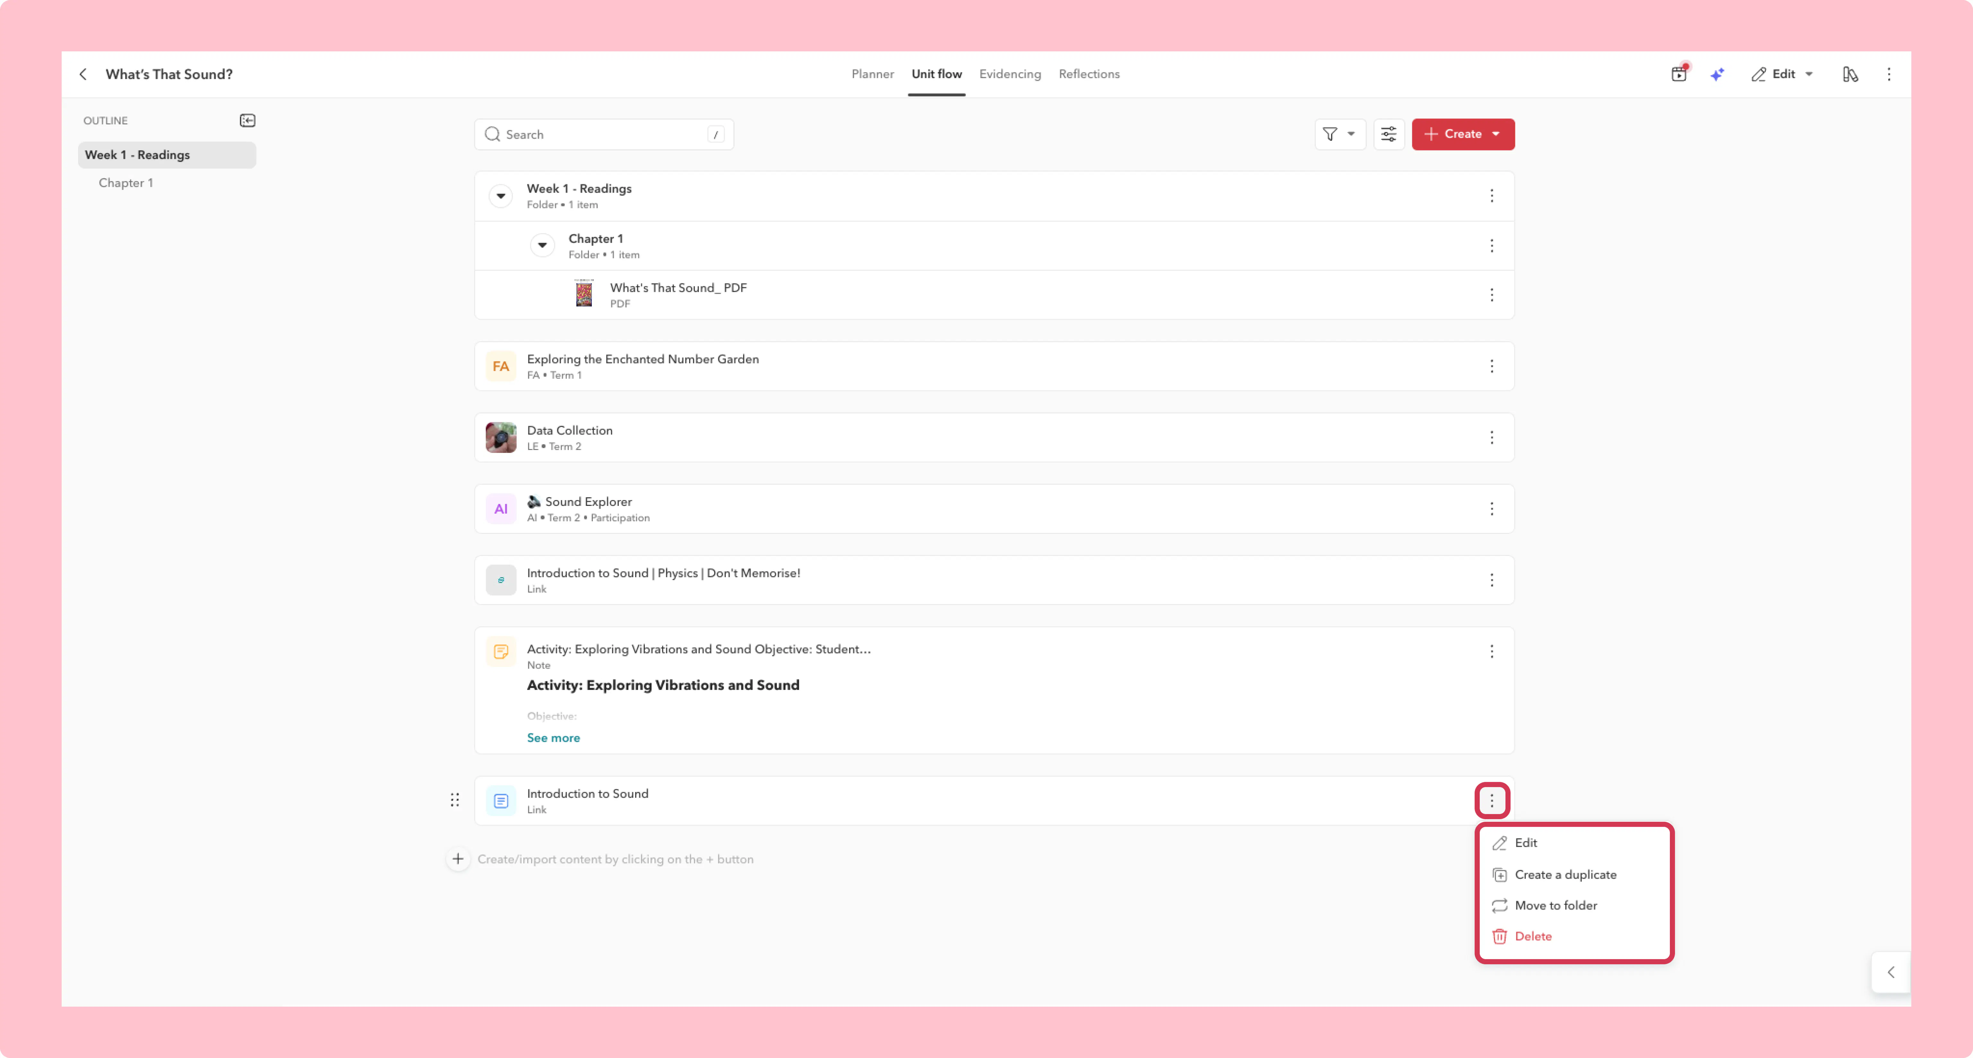1973x1058 pixels.
Task: Open the library books icon in header
Action: pos(1850,74)
